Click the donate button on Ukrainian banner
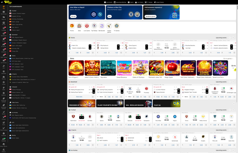 click(150, 16)
